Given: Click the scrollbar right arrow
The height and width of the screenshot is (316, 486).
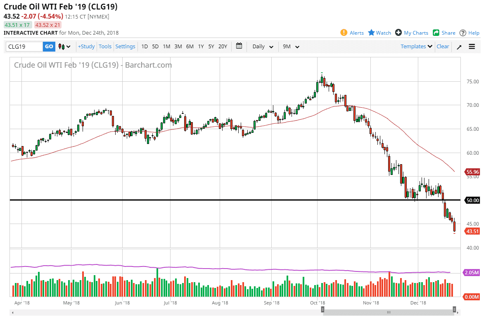Looking at the screenshot, I should [458, 312].
